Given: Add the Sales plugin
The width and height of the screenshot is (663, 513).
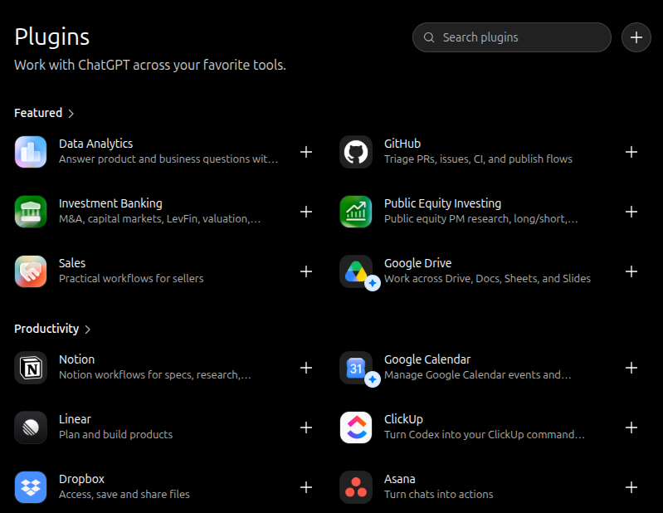Looking at the screenshot, I should coord(306,271).
